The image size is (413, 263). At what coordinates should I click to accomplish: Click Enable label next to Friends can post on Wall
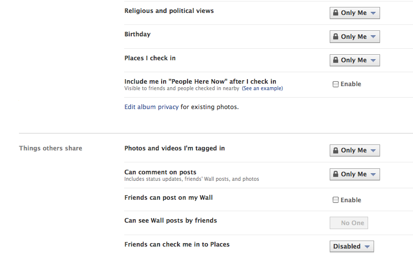coord(351,200)
